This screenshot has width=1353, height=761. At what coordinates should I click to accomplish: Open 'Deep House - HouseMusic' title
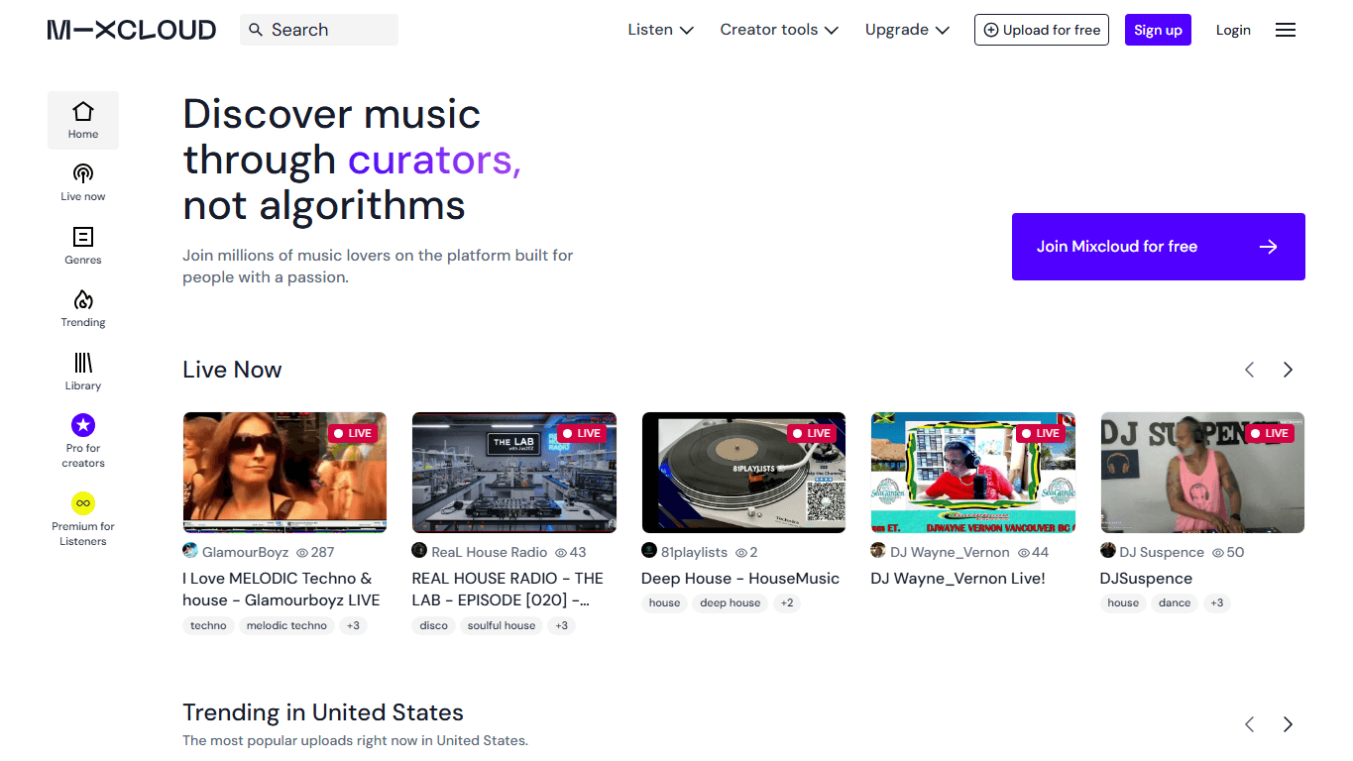(x=740, y=579)
